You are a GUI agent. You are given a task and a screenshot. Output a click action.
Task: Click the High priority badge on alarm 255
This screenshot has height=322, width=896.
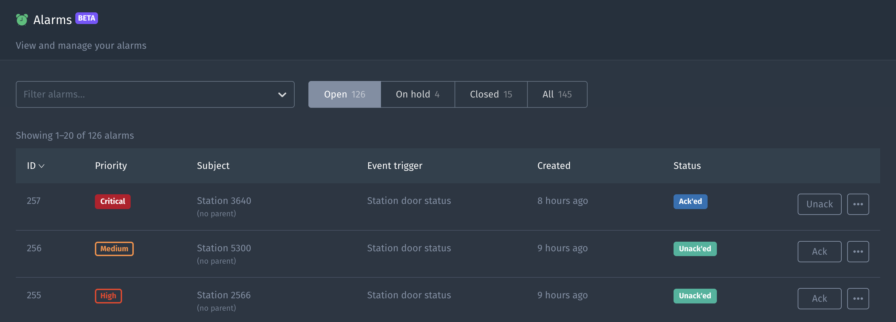[x=108, y=296]
